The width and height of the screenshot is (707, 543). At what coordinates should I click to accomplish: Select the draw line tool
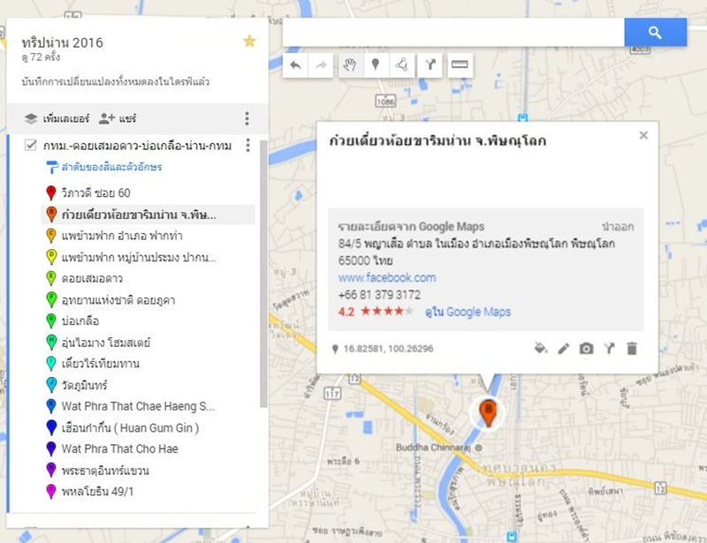(402, 65)
